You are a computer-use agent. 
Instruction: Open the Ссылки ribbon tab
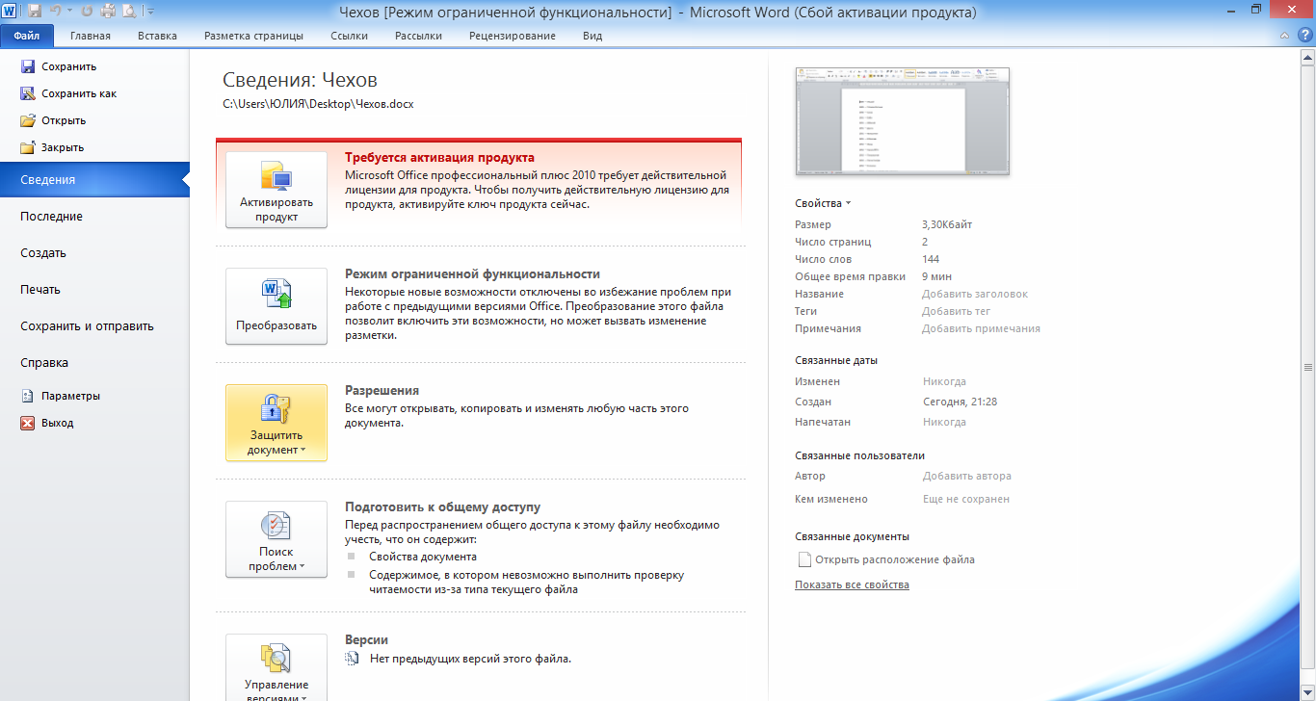[x=349, y=36]
